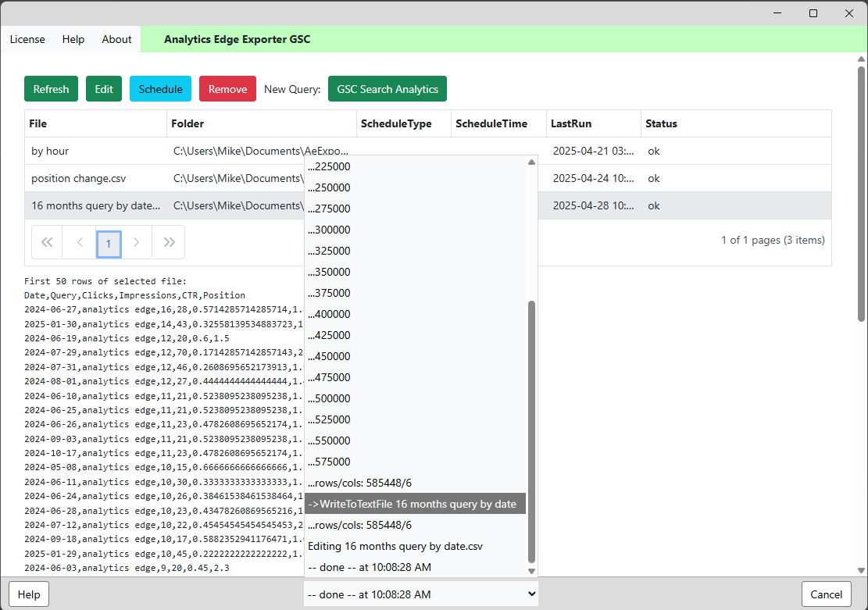Select log entry '...375000'
The height and width of the screenshot is (610, 868).
(415, 293)
